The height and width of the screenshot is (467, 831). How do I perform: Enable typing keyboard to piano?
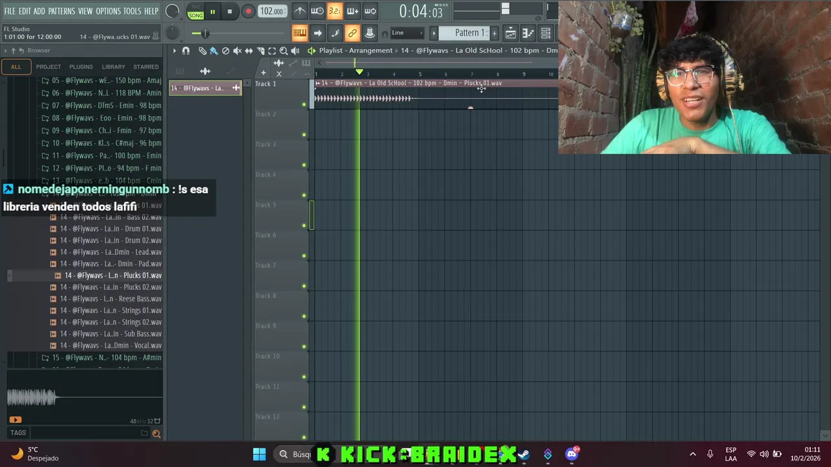click(x=299, y=33)
